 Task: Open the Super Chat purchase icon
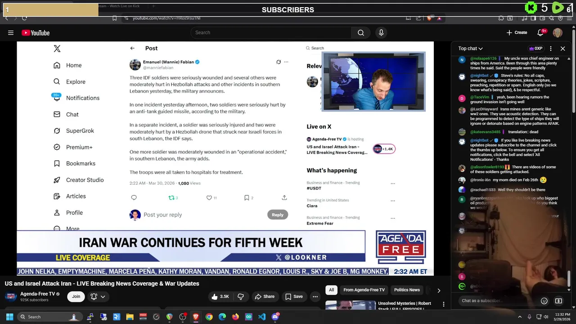pos(558,301)
